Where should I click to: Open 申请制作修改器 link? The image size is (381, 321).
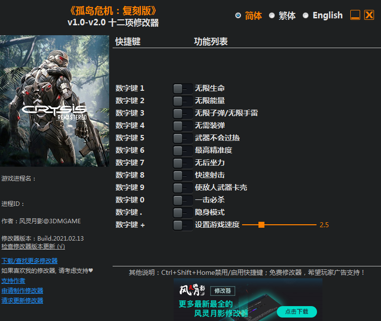point(22,291)
